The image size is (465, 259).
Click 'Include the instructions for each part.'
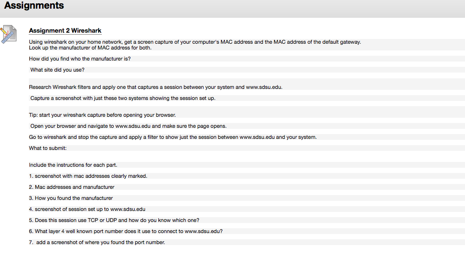(73, 165)
